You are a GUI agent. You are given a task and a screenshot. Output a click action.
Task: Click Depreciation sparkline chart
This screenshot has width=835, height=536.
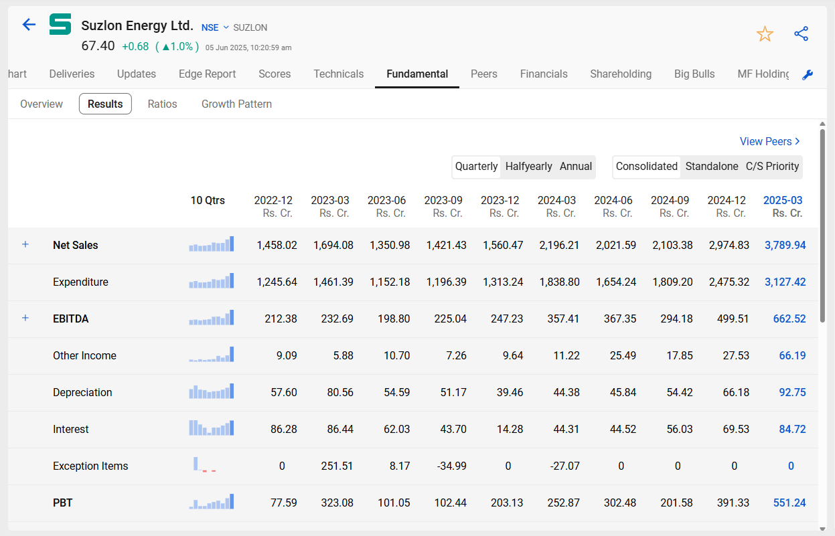212,391
